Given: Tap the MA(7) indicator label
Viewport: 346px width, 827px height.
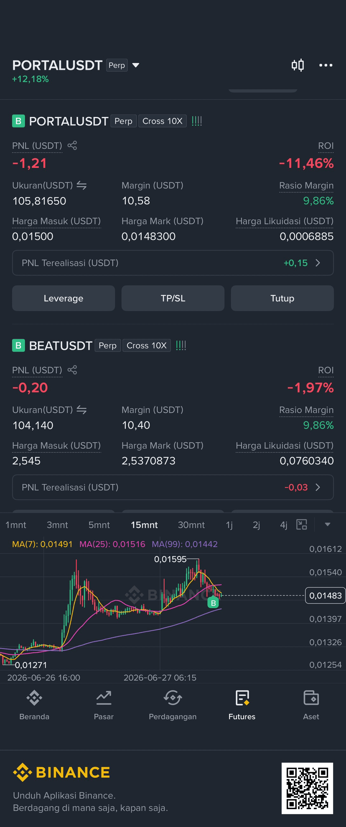Looking at the screenshot, I should (x=42, y=544).
